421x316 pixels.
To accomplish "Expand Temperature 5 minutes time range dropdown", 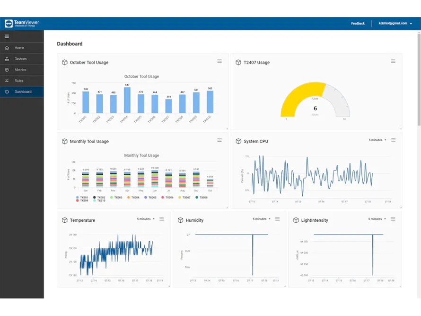I will pyautogui.click(x=146, y=219).
